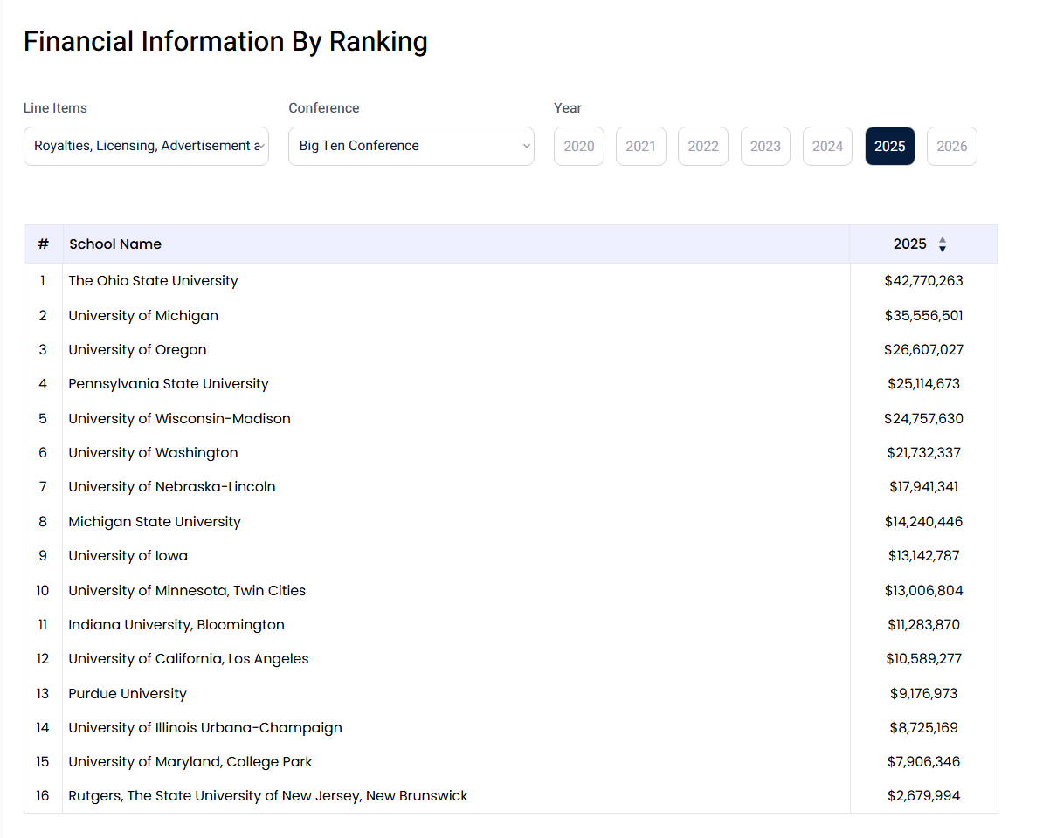Open the Conference dropdown
This screenshot has width=1050, height=838.
(411, 146)
